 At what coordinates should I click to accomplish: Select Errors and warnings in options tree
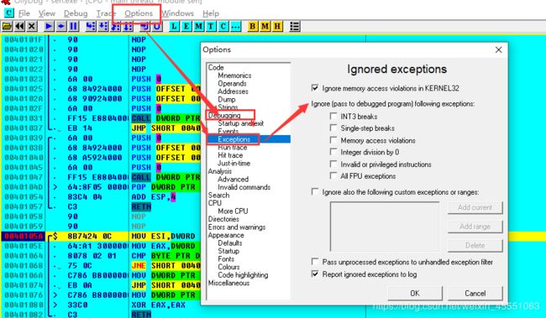[x=237, y=227]
